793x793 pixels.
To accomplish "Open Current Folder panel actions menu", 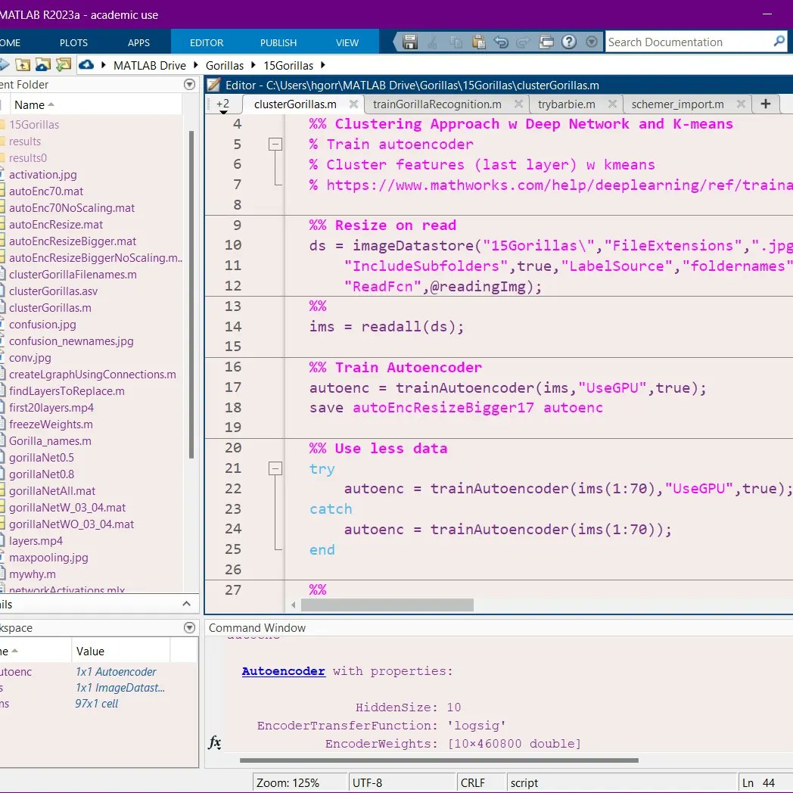I will point(190,85).
